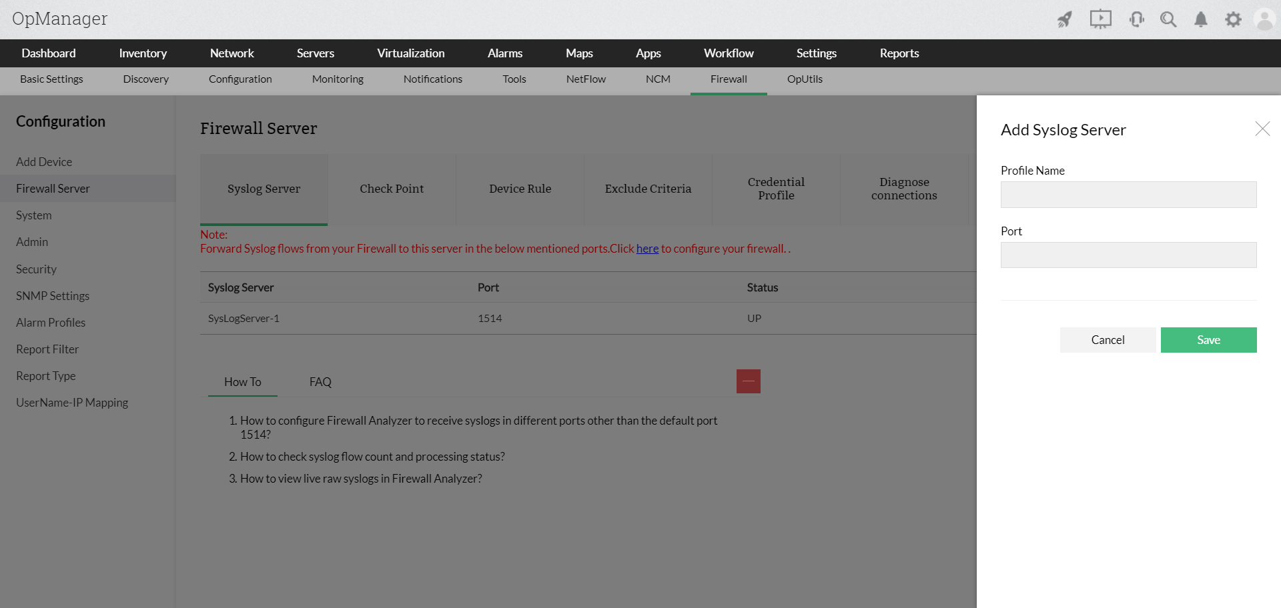1281x608 pixels.
Task: Open how-to on viewing live raw syslogs
Action: (x=361, y=479)
